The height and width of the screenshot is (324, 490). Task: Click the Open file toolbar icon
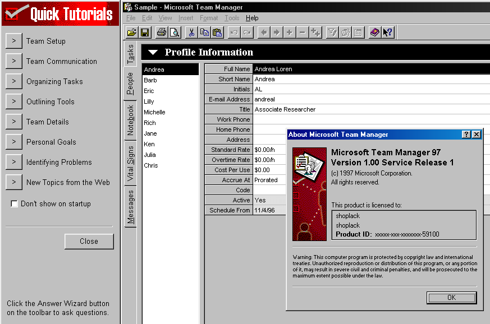(x=132, y=33)
